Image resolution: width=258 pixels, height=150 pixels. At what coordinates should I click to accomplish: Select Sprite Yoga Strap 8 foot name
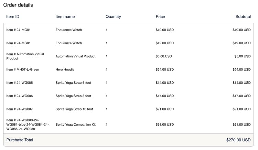click(x=73, y=96)
